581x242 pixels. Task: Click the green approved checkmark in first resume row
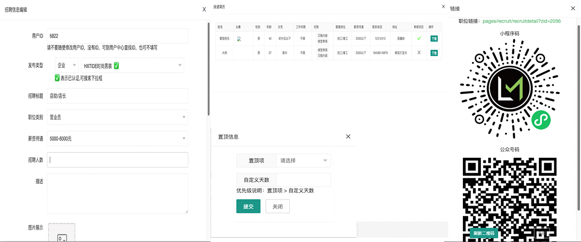pos(419,38)
